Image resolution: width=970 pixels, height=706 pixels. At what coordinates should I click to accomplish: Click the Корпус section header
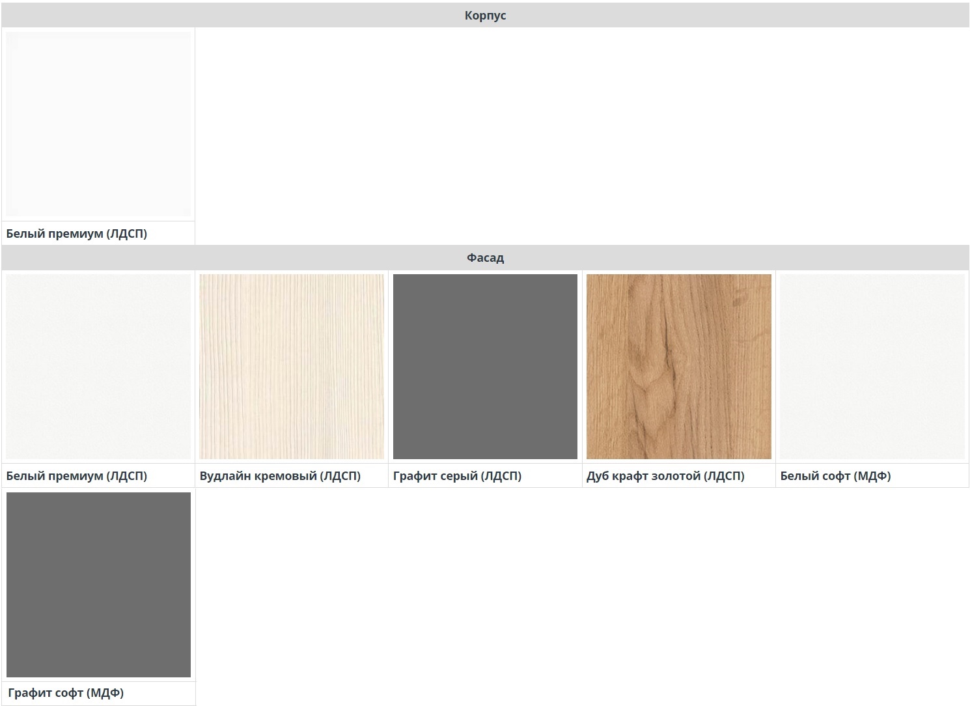pos(485,16)
